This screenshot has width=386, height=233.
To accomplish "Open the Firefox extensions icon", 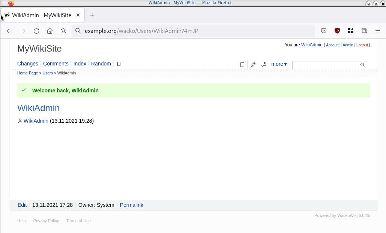I will (x=351, y=31).
